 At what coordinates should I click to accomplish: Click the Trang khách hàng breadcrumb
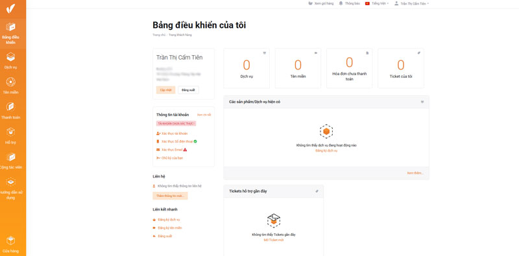point(180,35)
